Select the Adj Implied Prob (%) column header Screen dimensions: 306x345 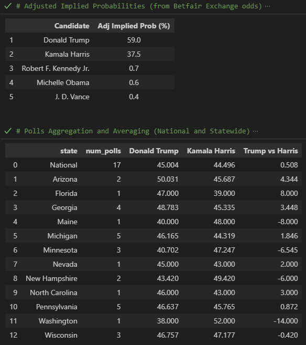[x=134, y=26]
